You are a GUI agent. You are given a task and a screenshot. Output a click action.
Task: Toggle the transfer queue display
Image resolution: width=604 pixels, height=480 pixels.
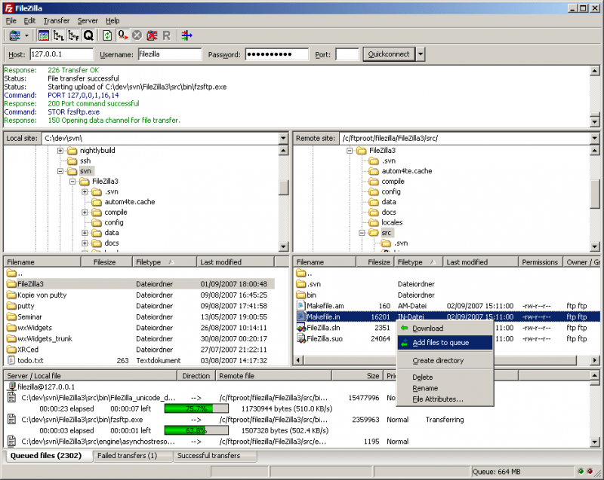[x=87, y=35]
